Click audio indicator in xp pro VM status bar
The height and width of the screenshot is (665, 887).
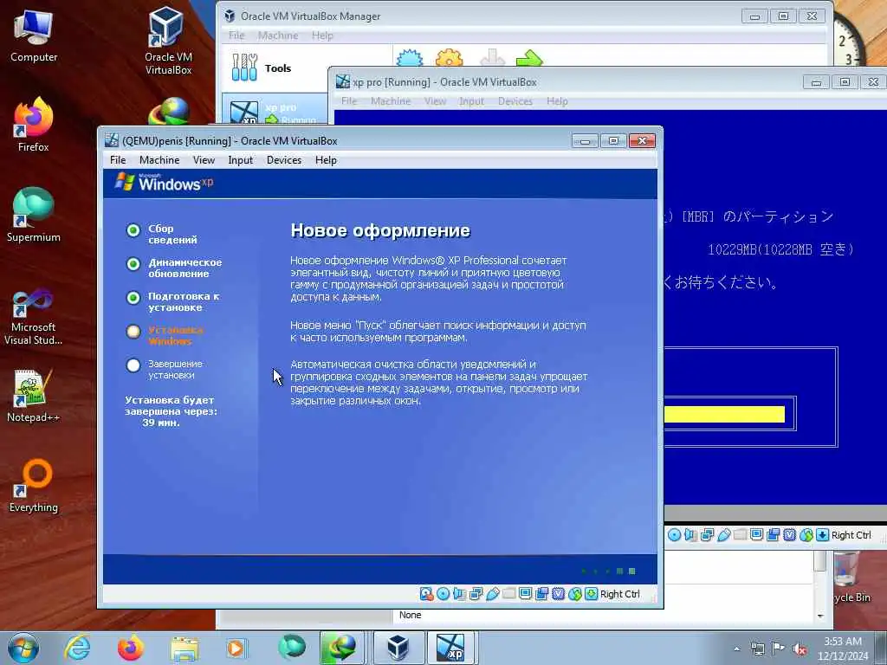(x=690, y=535)
